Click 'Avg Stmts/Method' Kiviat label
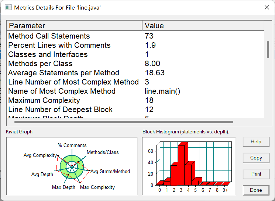Viewport: 275px width, 201px height. pos(110,172)
